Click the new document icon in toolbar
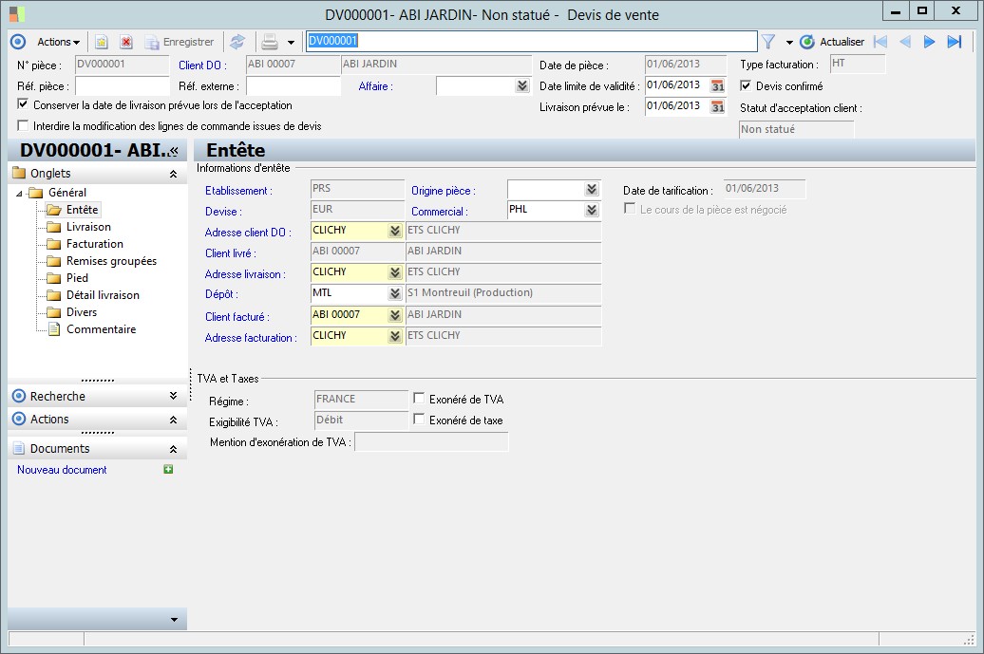 click(102, 42)
